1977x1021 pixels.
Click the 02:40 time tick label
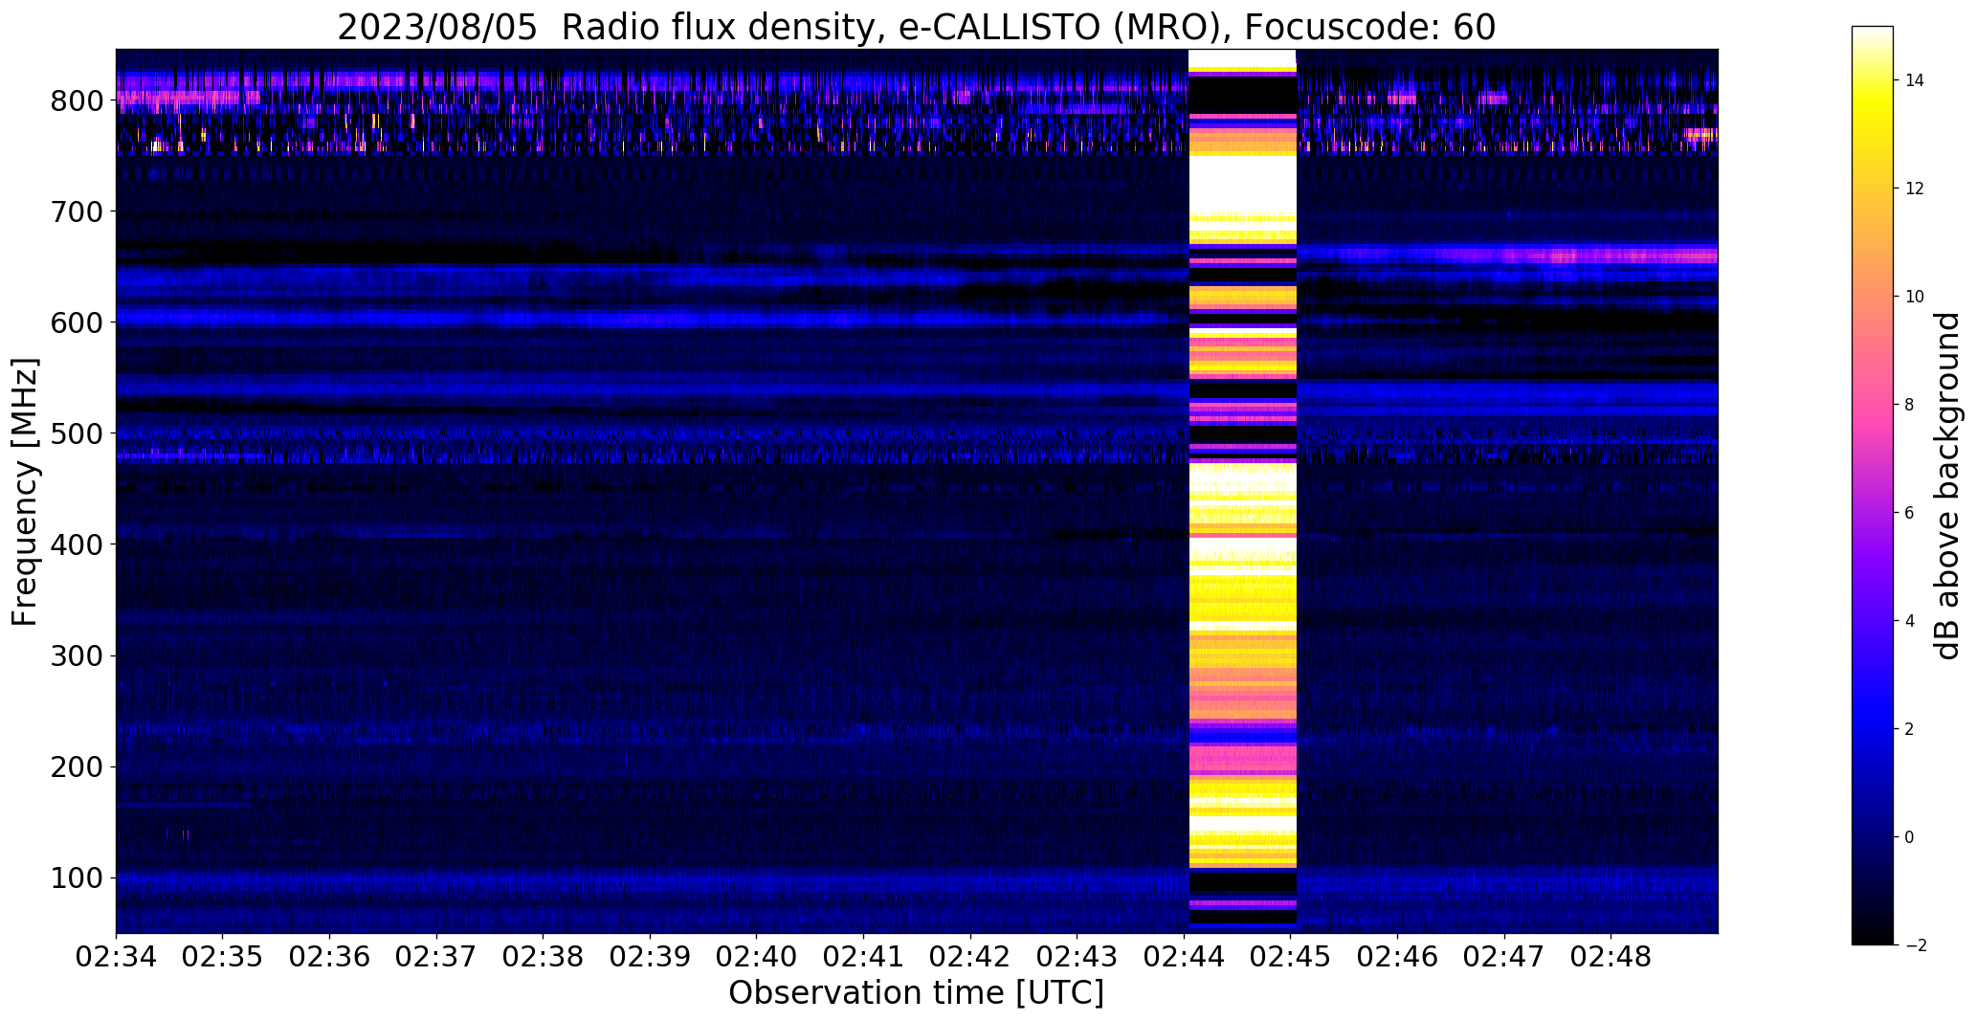pos(757,958)
